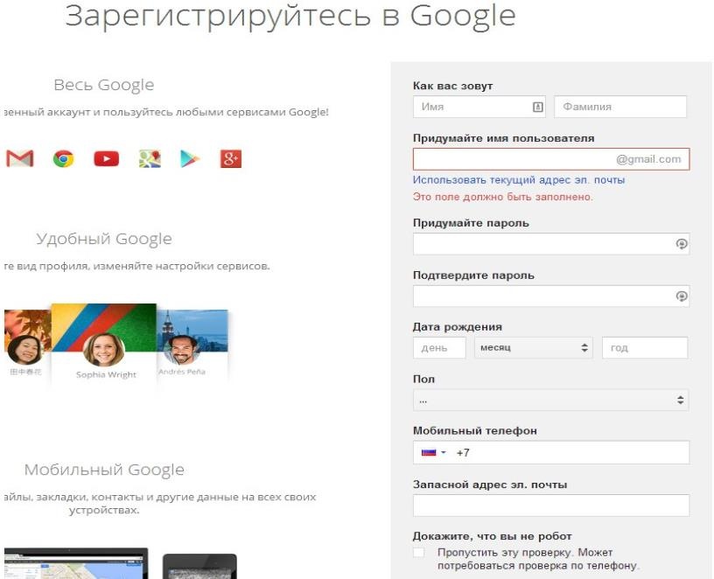Screen dimensions: 714x579
Task: Click the Russian flag icon for phone country
Action: 429,453
